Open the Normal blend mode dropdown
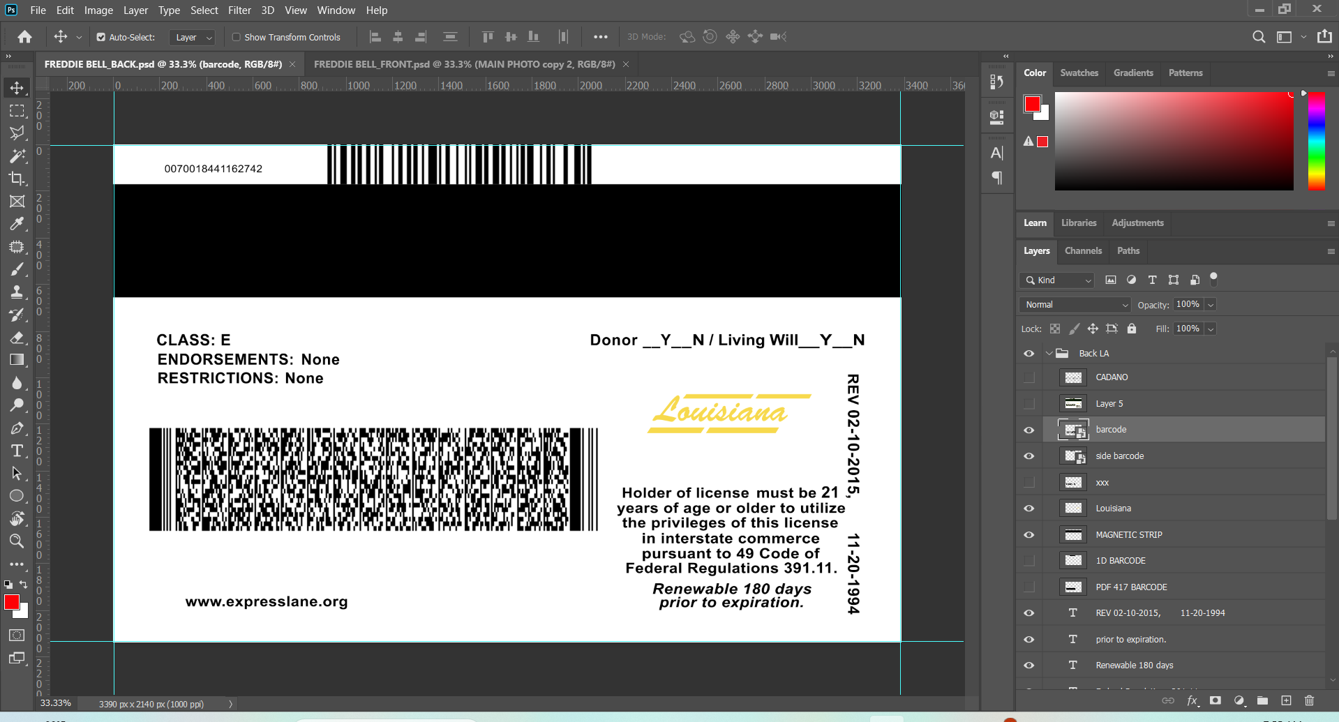Image resolution: width=1339 pixels, height=722 pixels. 1075,305
